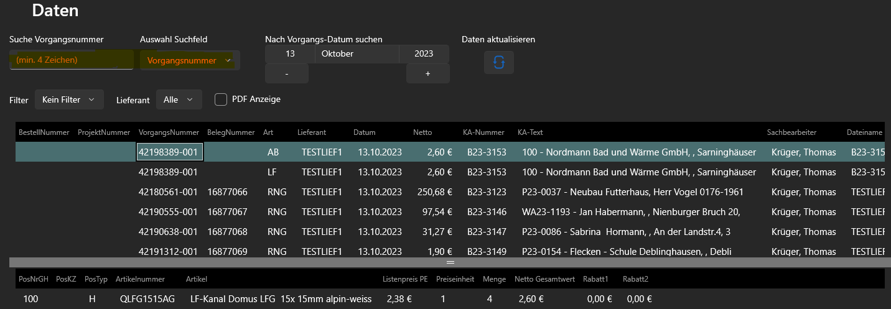
Task: Sort by ProjektNummer column header
Action: [x=104, y=132]
